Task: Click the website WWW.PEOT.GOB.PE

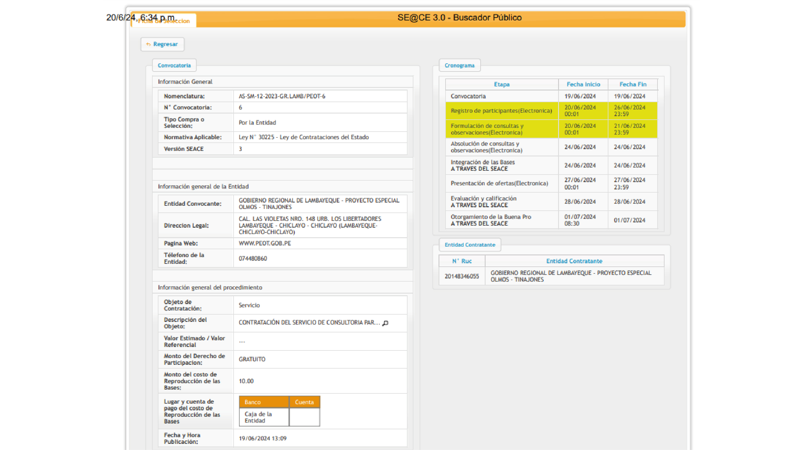Action: [265, 243]
